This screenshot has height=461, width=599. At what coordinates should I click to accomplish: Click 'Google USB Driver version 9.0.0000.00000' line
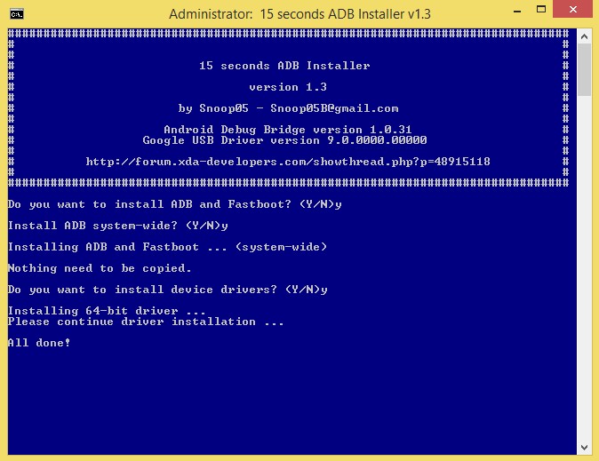point(284,140)
